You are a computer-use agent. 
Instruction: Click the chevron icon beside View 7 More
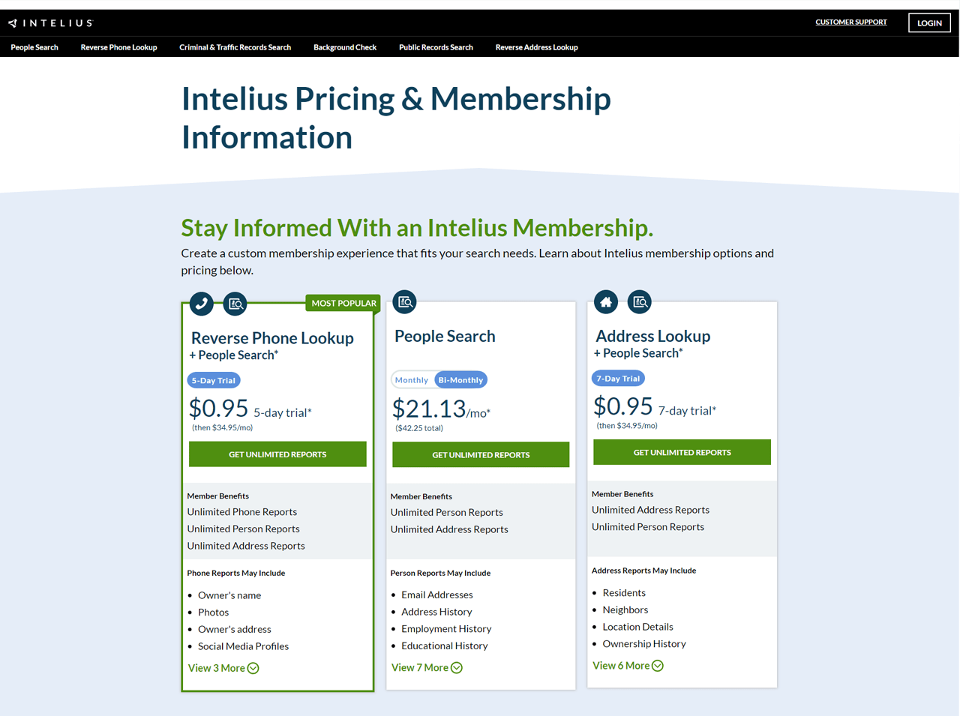tap(457, 667)
